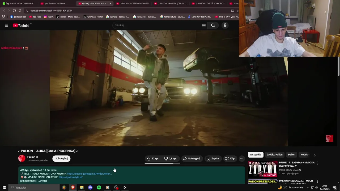
Task: Select the Źródło: Palion filter chip
Action: [x=275, y=155]
